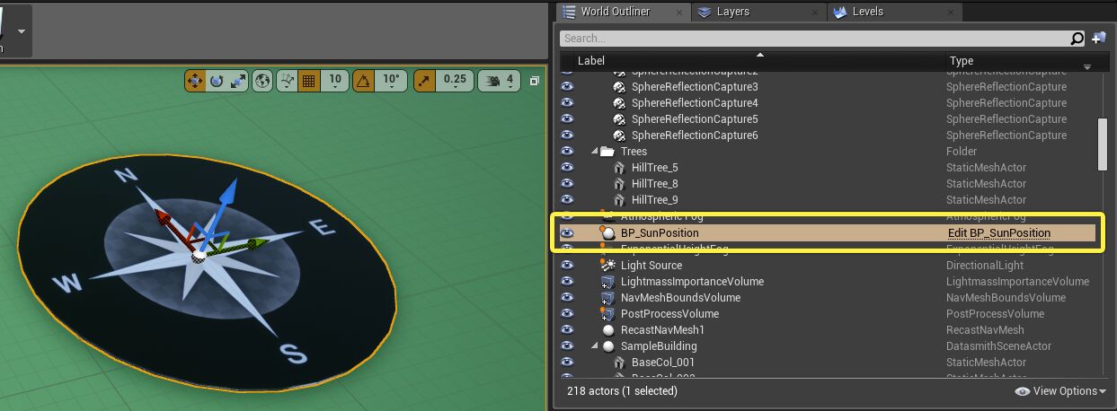Toggle rotation snapping with triangle icon
The image size is (1117, 411).
click(364, 81)
